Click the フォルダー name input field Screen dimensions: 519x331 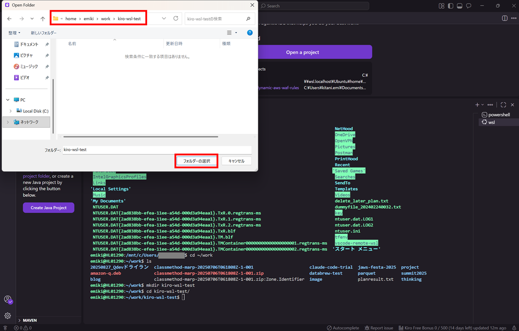(157, 149)
